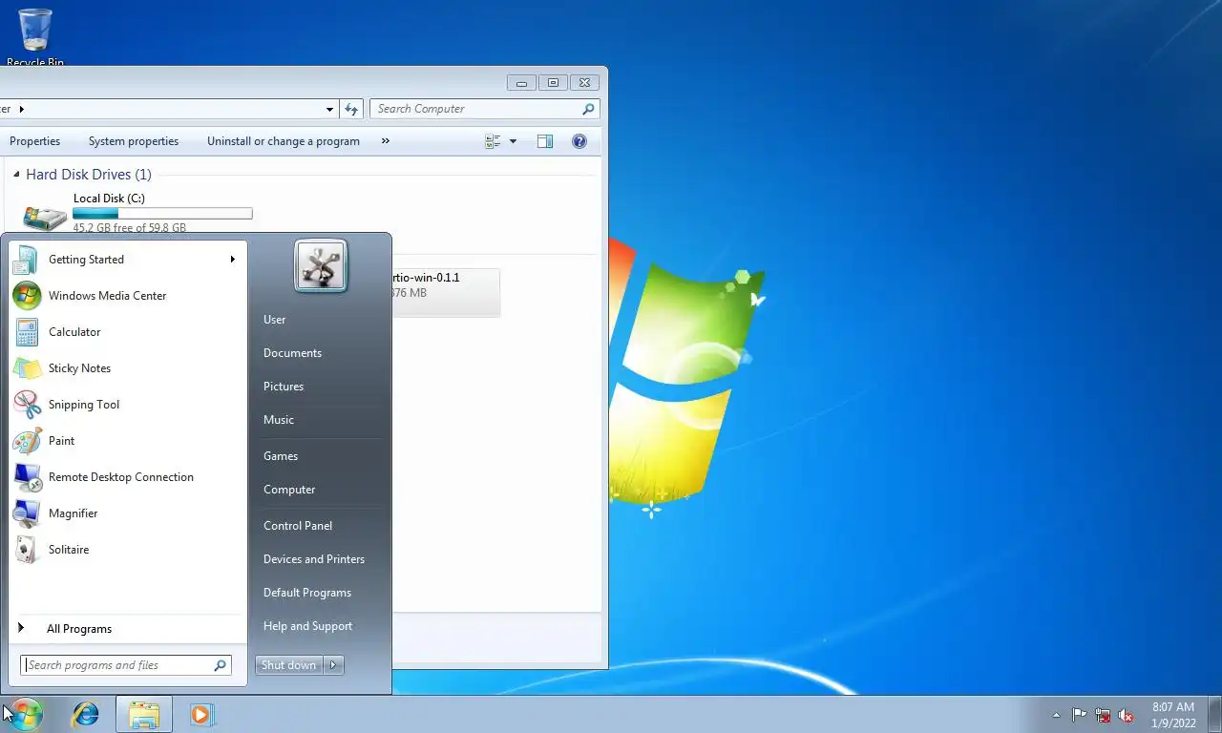
Task: Open Getting Started from Start menu
Action: [x=127, y=260]
